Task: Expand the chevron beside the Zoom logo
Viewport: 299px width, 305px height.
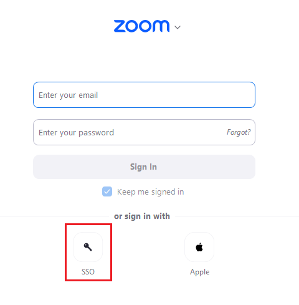Action: 178,27
